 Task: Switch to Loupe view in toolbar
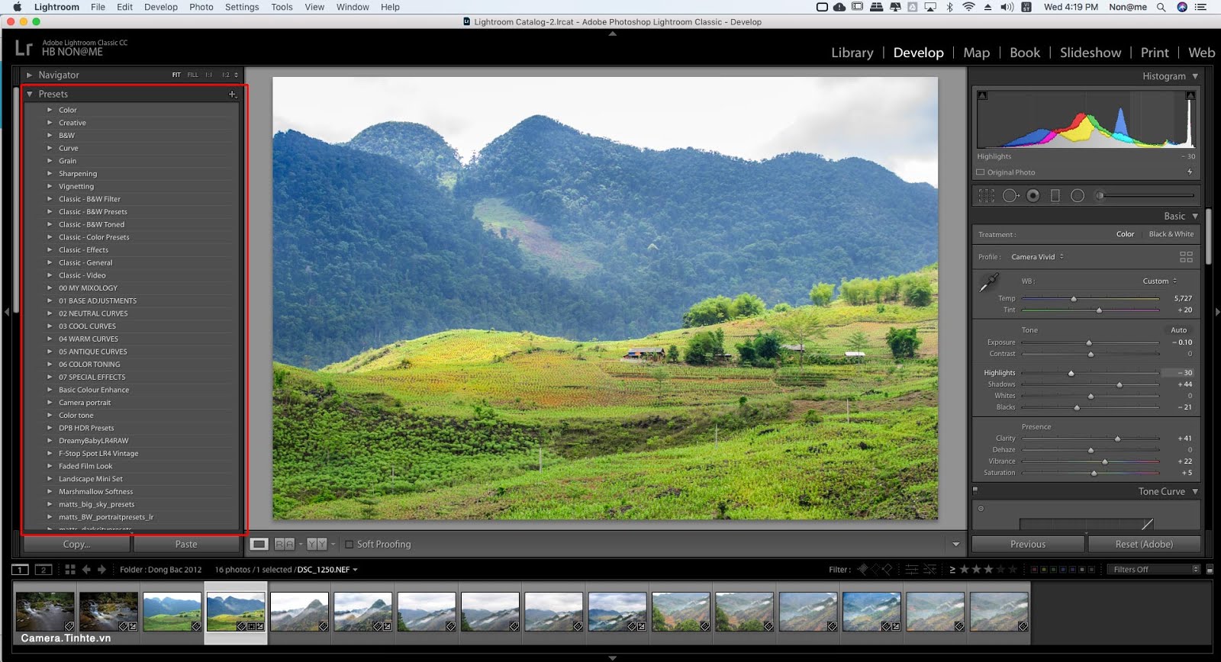(259, 545)
